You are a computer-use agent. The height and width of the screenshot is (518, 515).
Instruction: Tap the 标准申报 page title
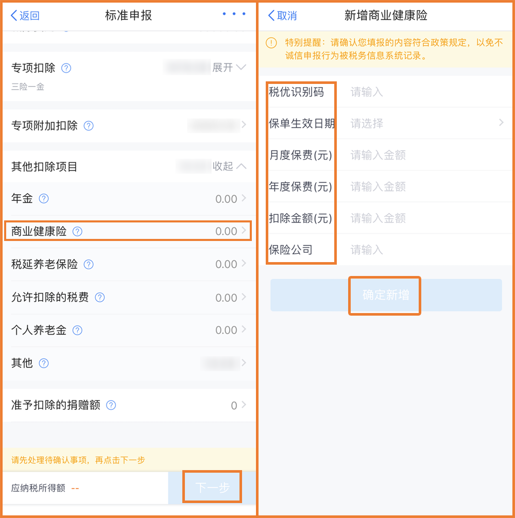128,15
